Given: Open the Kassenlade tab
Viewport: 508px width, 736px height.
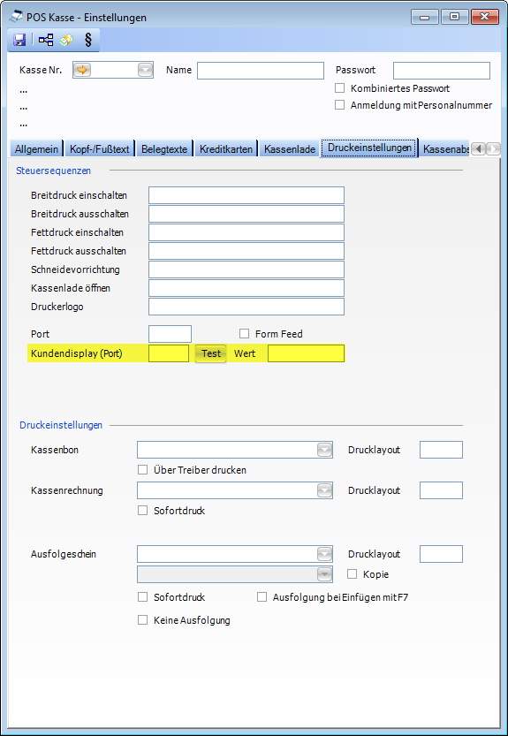Looking at the screenshot, I should (x=290, y=148).
